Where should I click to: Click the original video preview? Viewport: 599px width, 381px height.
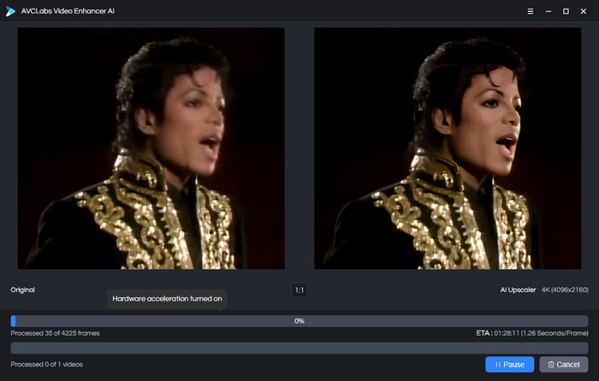click(151, 149)
